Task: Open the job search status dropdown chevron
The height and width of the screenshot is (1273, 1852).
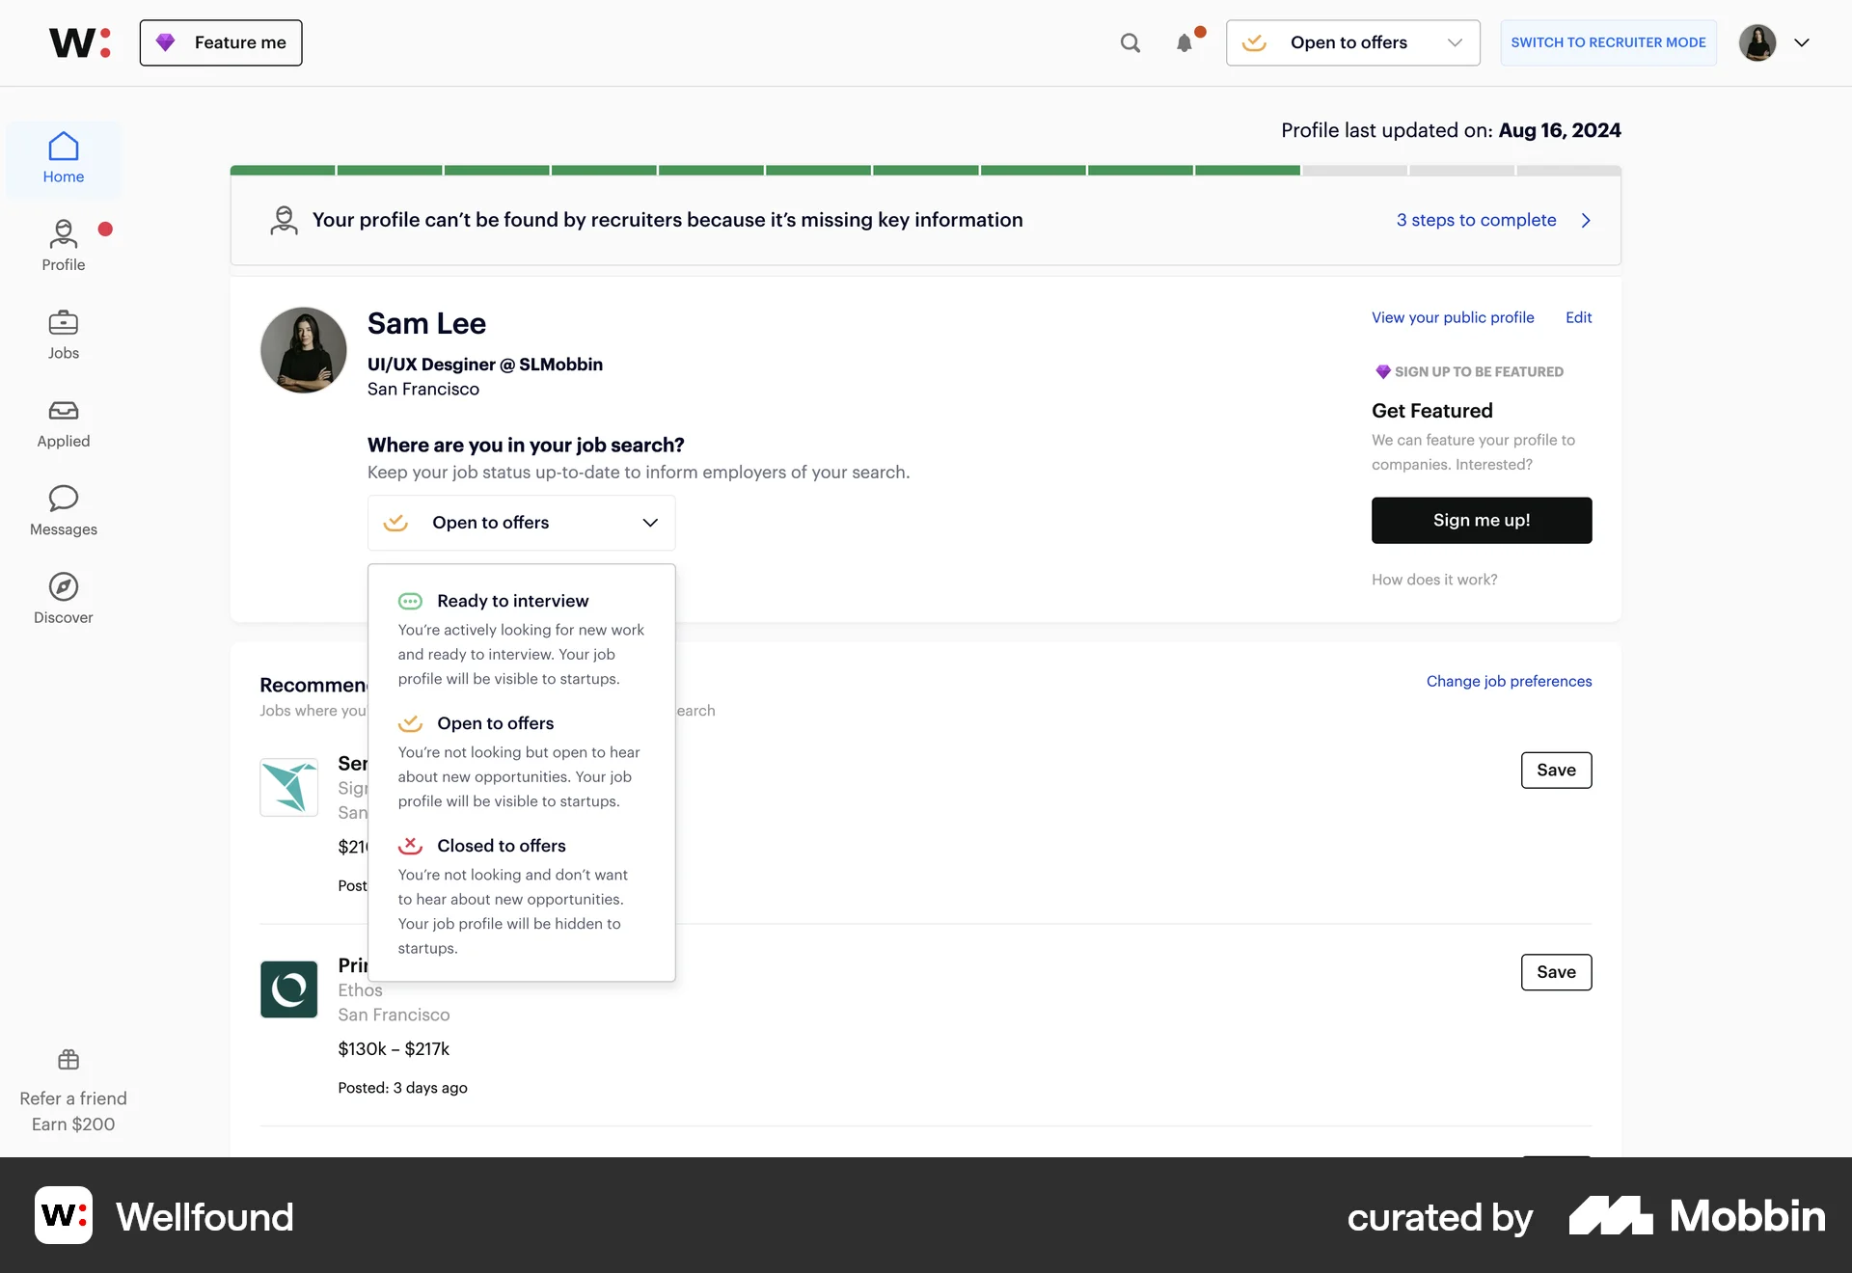Action: 650,523
